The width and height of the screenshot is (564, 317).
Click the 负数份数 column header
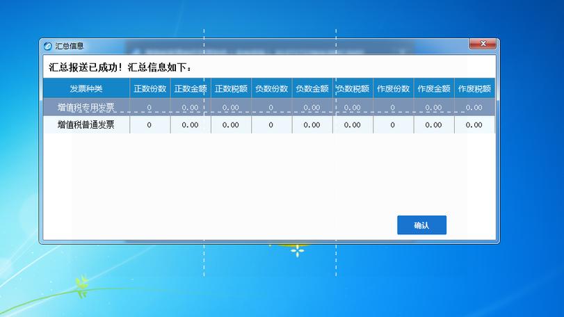click(x=272, y=88)
